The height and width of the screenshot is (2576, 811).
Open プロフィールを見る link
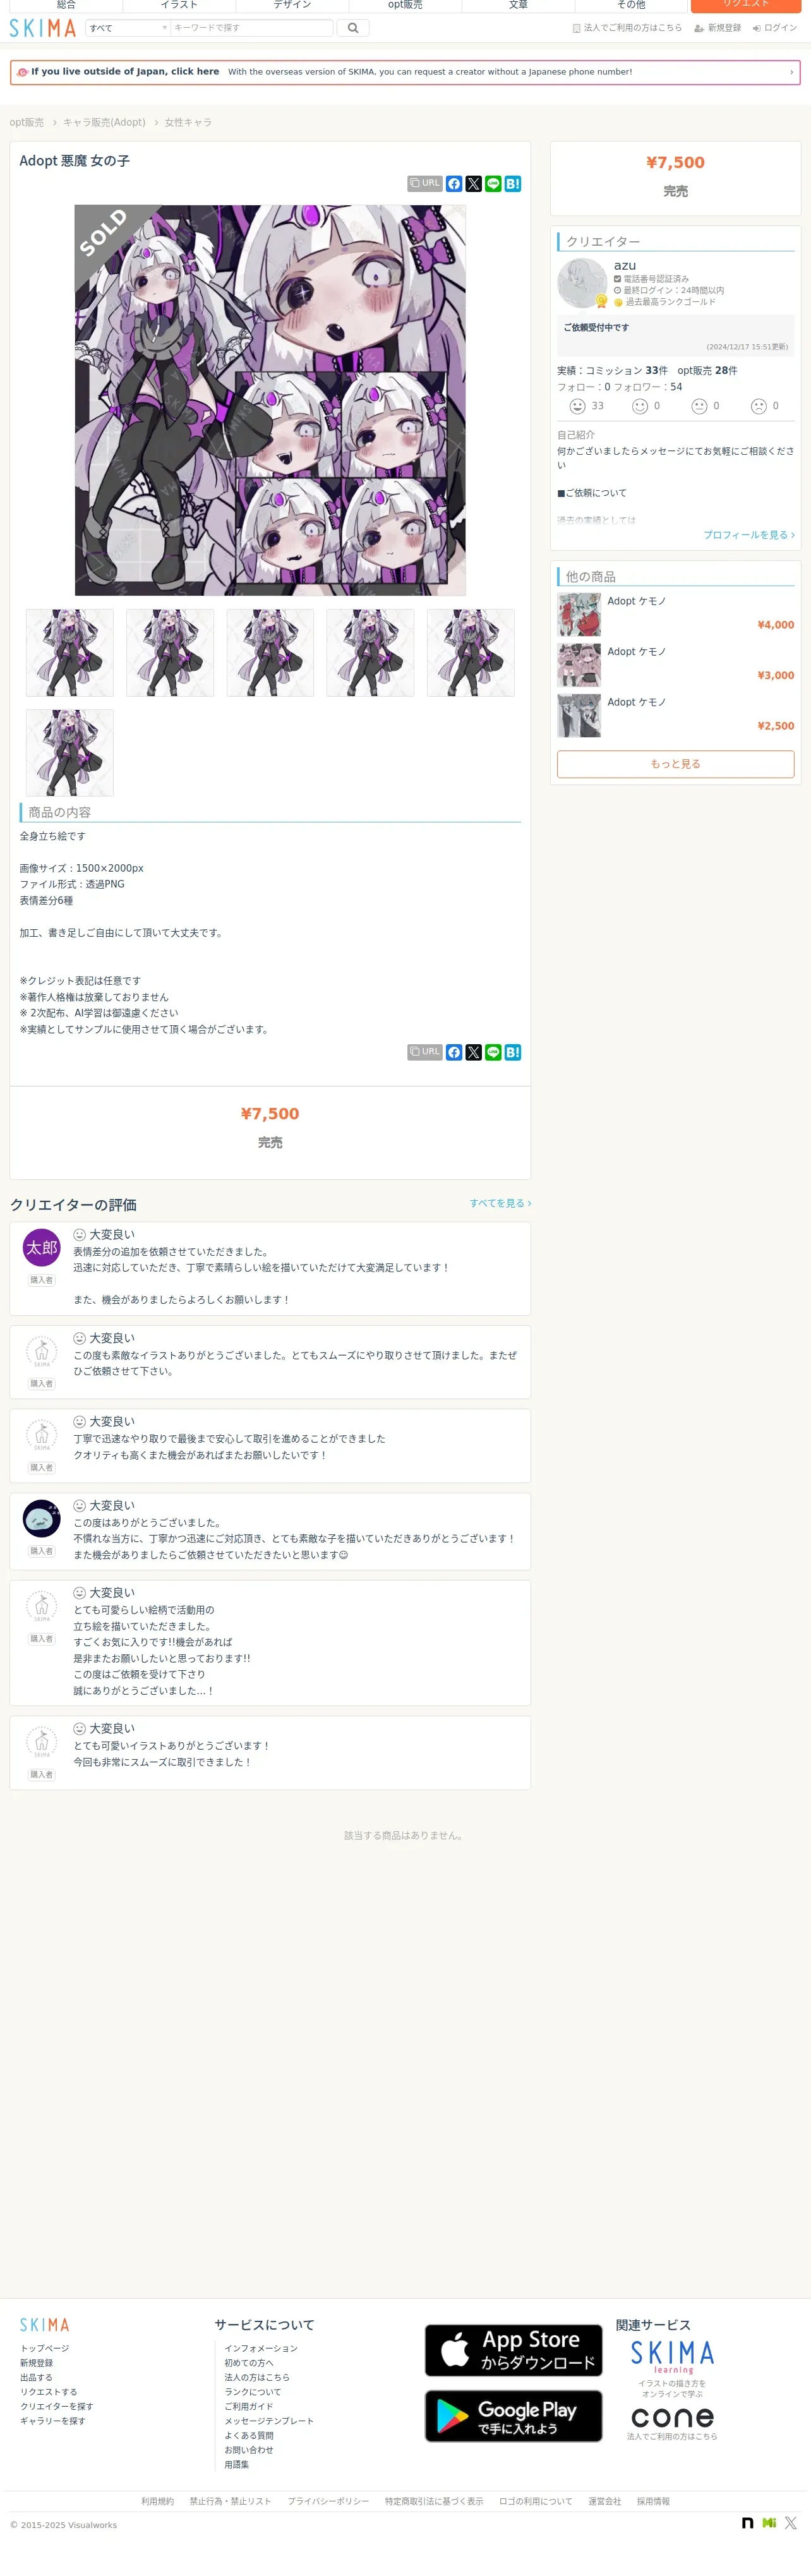(749, 535)
